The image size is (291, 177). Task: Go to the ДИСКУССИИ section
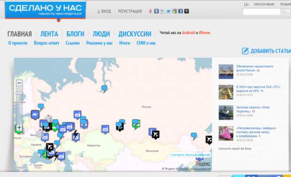135,34
